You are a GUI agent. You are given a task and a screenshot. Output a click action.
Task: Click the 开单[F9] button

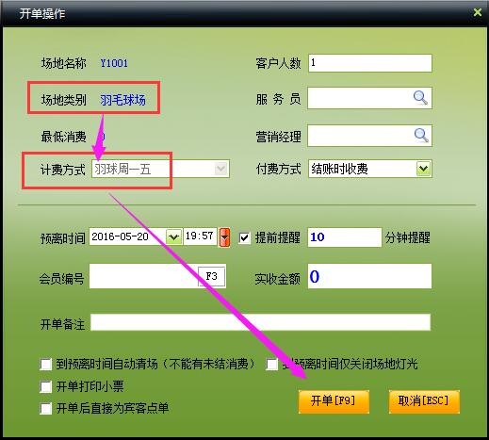(334, 401)
